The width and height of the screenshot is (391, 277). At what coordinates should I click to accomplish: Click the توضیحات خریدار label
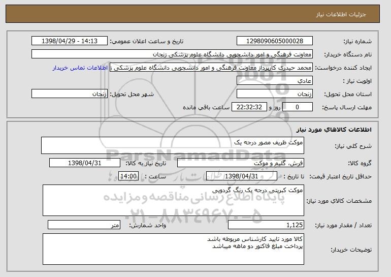tap(351, 250)
